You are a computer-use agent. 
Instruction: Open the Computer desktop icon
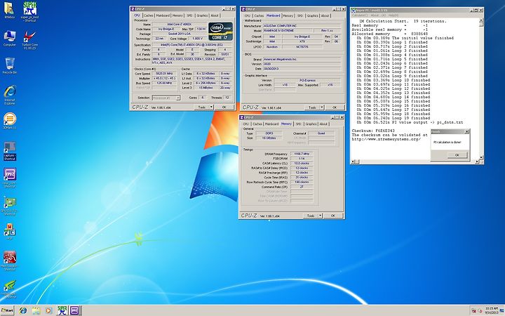(x=9, y=39)
